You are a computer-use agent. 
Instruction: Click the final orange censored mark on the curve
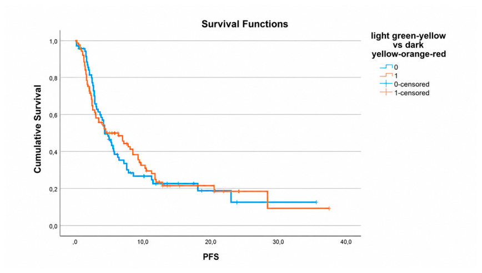click(x=329, y=208)
